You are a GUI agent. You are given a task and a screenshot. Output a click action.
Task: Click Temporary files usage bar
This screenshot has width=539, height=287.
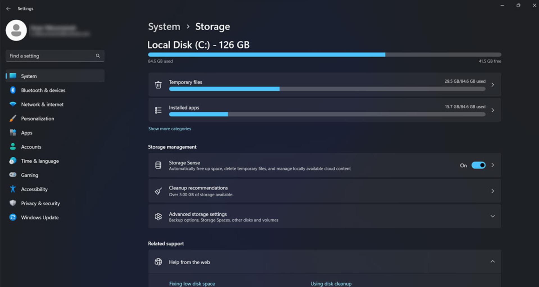coord(327,89)
